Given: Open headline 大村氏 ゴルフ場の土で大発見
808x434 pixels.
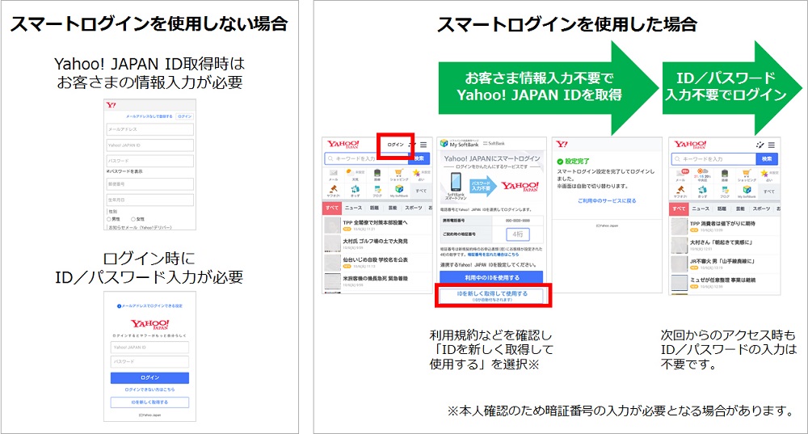Looking at the screenshot, I should (375, 241).
